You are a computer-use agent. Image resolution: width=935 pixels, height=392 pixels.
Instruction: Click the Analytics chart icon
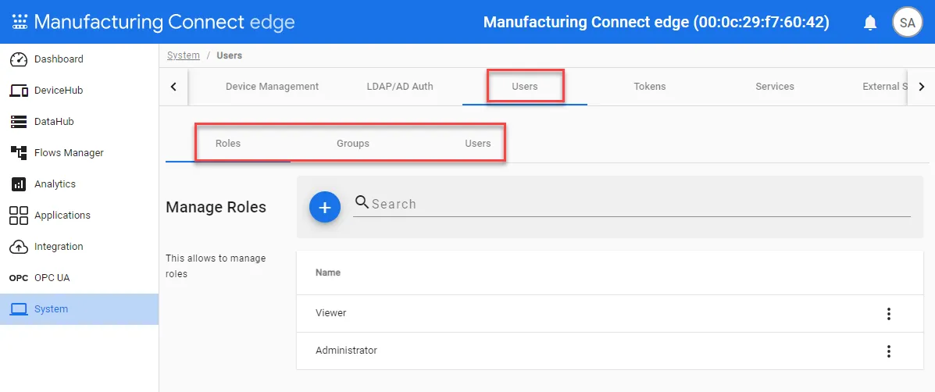pos(19,184)
